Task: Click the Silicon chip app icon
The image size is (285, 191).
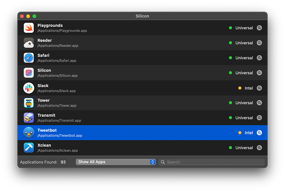Action: click(x=29, y=73)
